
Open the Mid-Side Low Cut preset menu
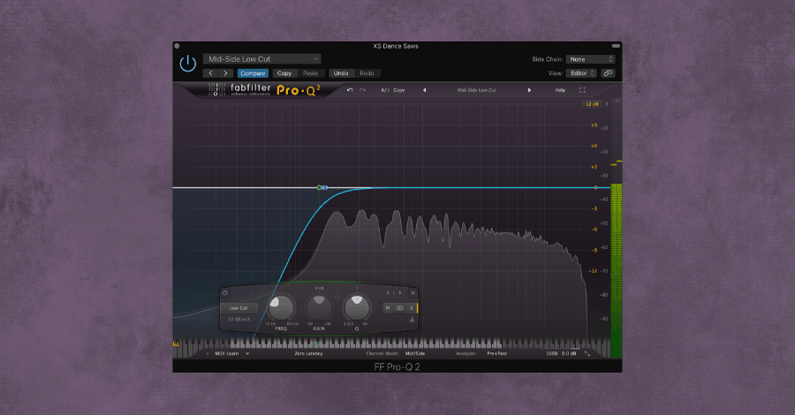point(477,90)
